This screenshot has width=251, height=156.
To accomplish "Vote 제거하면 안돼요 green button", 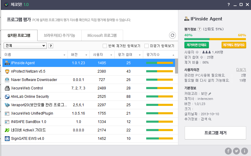I will (x=197, y=45).
